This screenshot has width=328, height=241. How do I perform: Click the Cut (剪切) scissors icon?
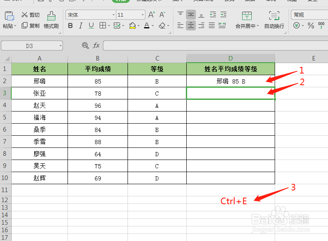point(25,15)
